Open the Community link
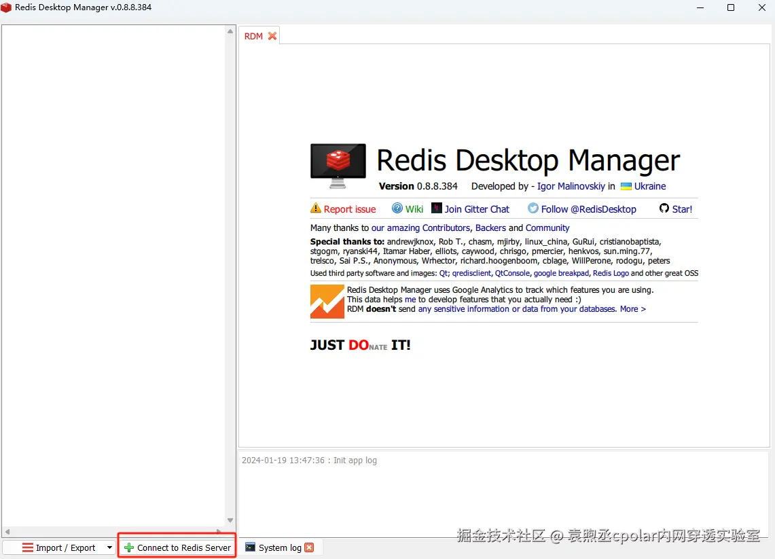 547,228
